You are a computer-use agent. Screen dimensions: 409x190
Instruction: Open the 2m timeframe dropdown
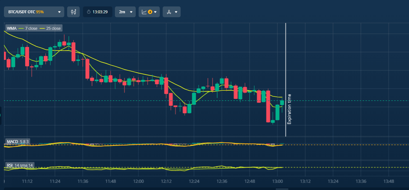click(x=125, y=12)
